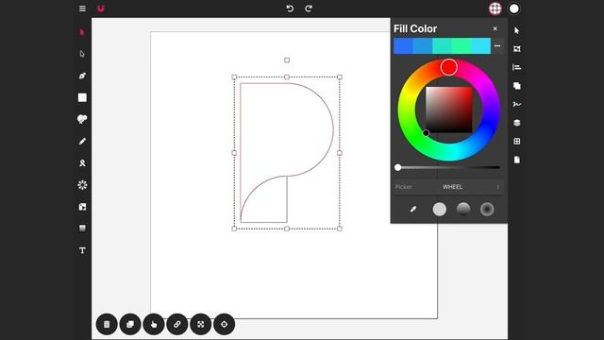This screenshot has height=340, width=604.
Task: Open the Picker WHEEL dropdown
Action: coord(449,187)
